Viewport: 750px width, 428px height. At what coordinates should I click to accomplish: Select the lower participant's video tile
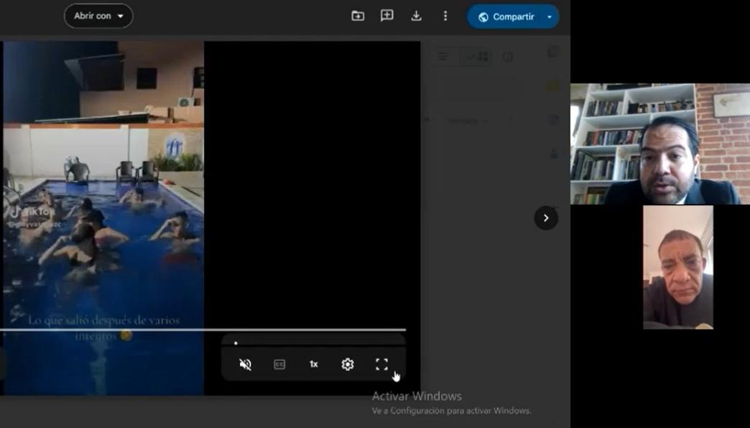677,267
